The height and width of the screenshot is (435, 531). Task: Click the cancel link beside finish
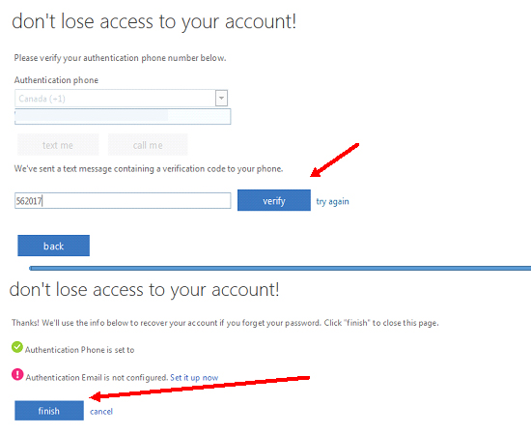[x=101, y=411]
